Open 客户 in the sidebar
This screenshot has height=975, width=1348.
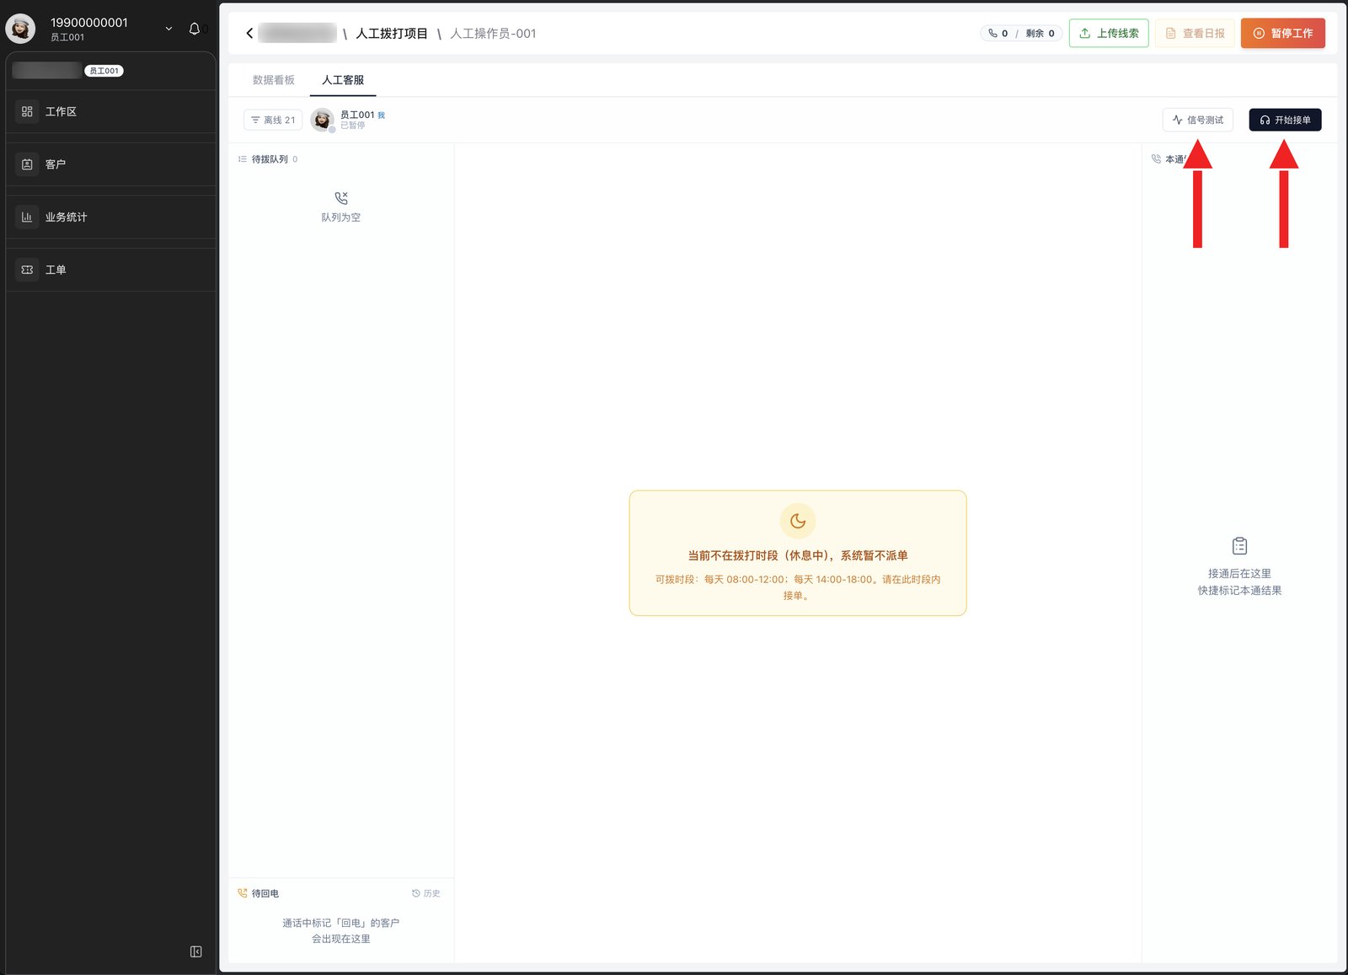[110, 164]
